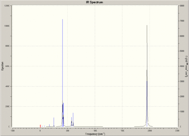Select the taller blue peak near 600
Viewport: 189px width, 136px height.
click(x=73, y=120)
